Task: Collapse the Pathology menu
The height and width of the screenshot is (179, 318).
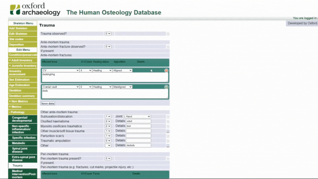Action: (23, 112)
